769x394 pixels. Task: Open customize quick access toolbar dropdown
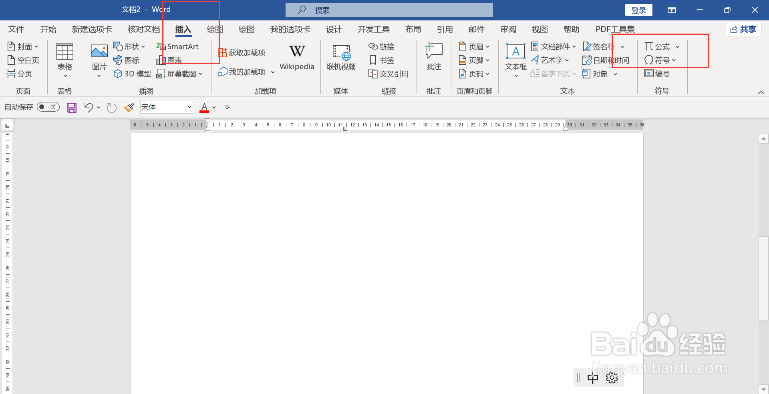point(227,108)
